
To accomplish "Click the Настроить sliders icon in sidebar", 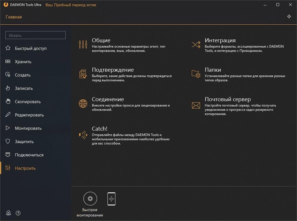I will pos(8,168).
